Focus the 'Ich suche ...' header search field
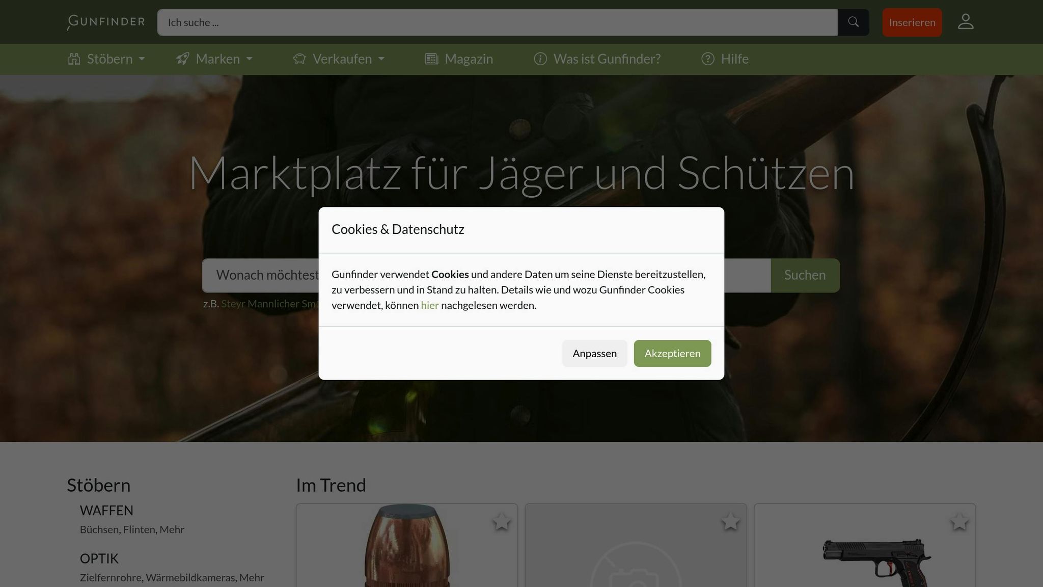 (x=498, y=22)
